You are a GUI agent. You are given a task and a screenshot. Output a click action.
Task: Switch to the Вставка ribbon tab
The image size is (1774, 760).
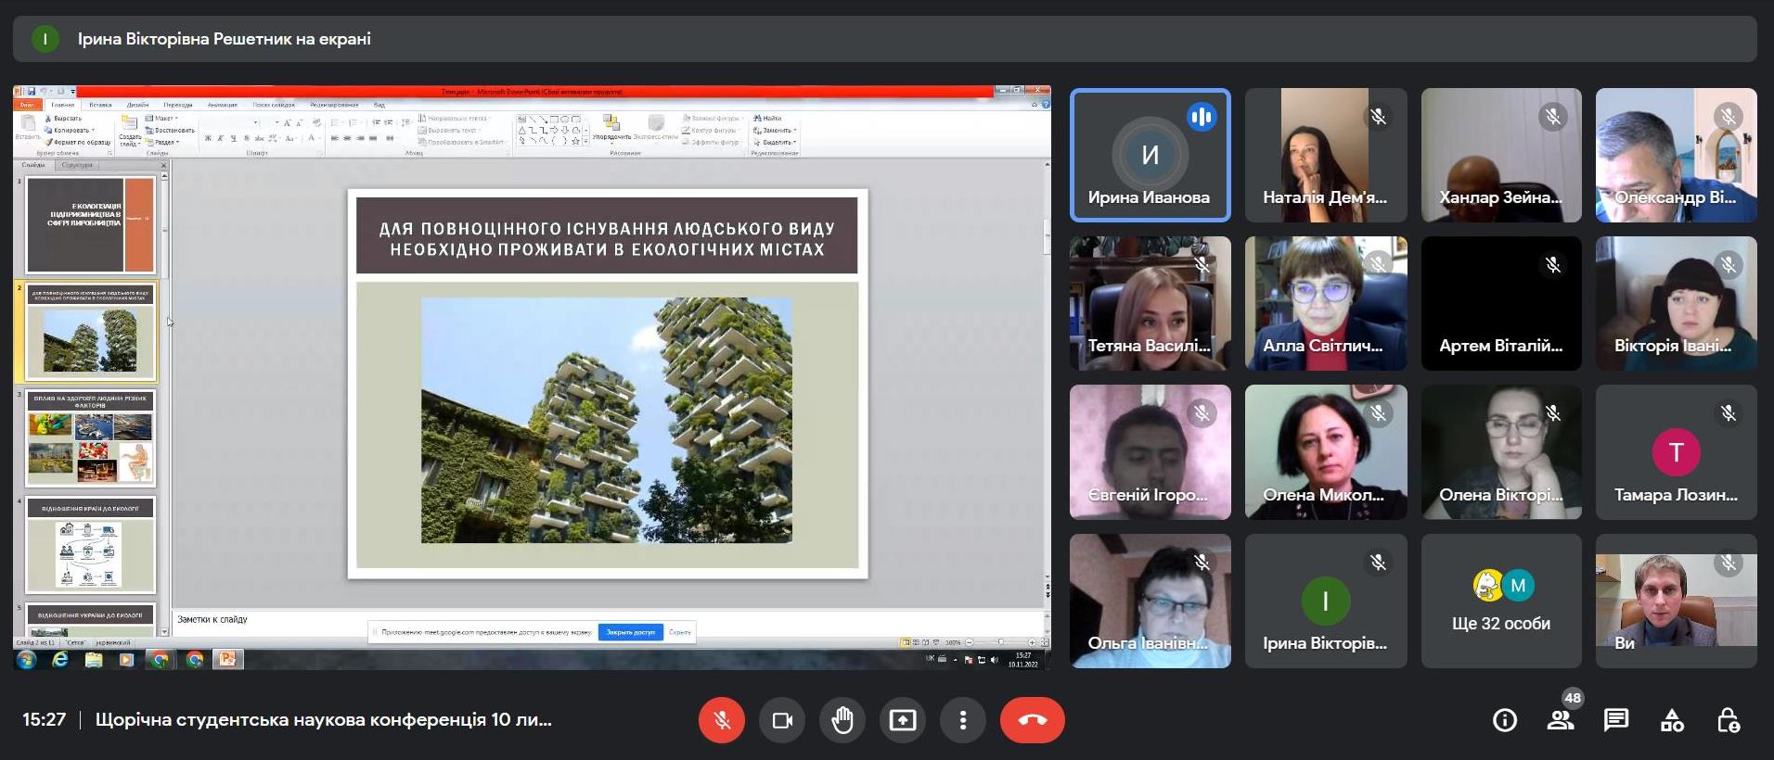(x=100, y=105)
